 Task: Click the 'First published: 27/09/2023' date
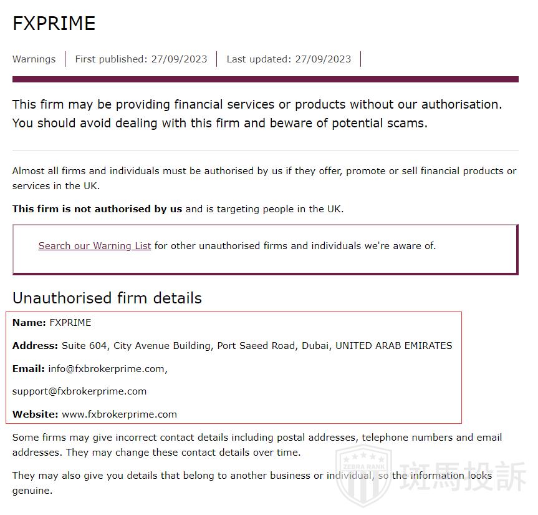141,59
